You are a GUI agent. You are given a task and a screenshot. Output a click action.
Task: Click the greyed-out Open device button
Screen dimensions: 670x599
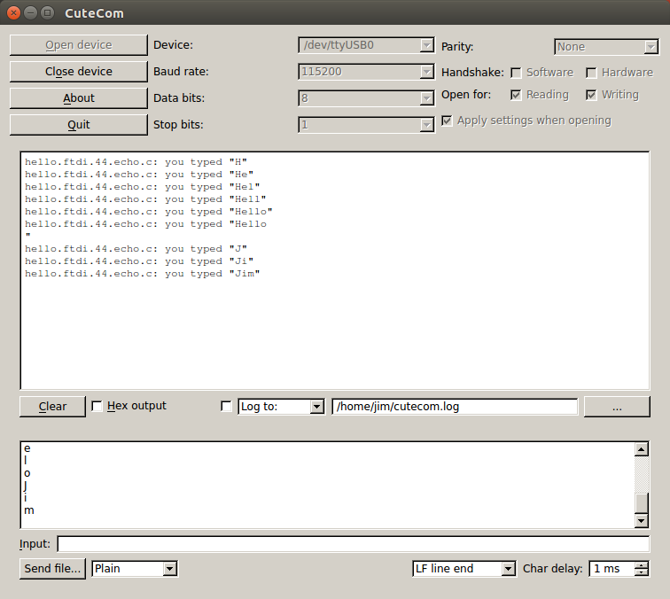point(79,45)
